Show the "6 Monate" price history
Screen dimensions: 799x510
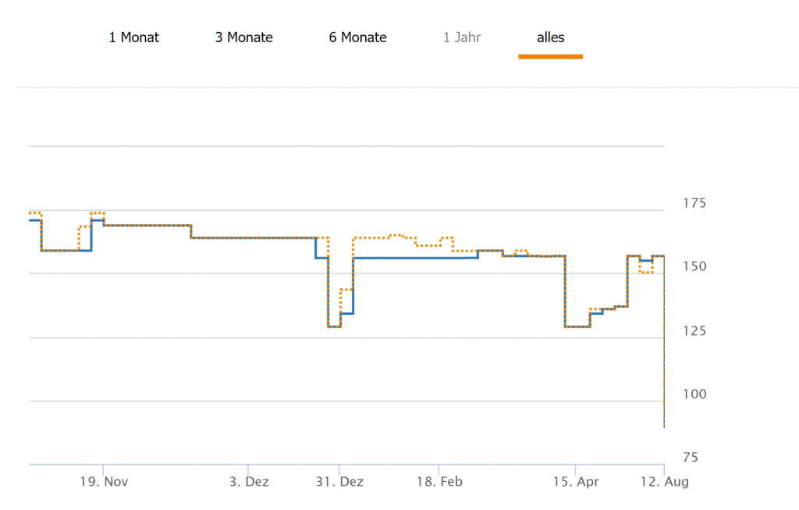[x=357, y=37]
